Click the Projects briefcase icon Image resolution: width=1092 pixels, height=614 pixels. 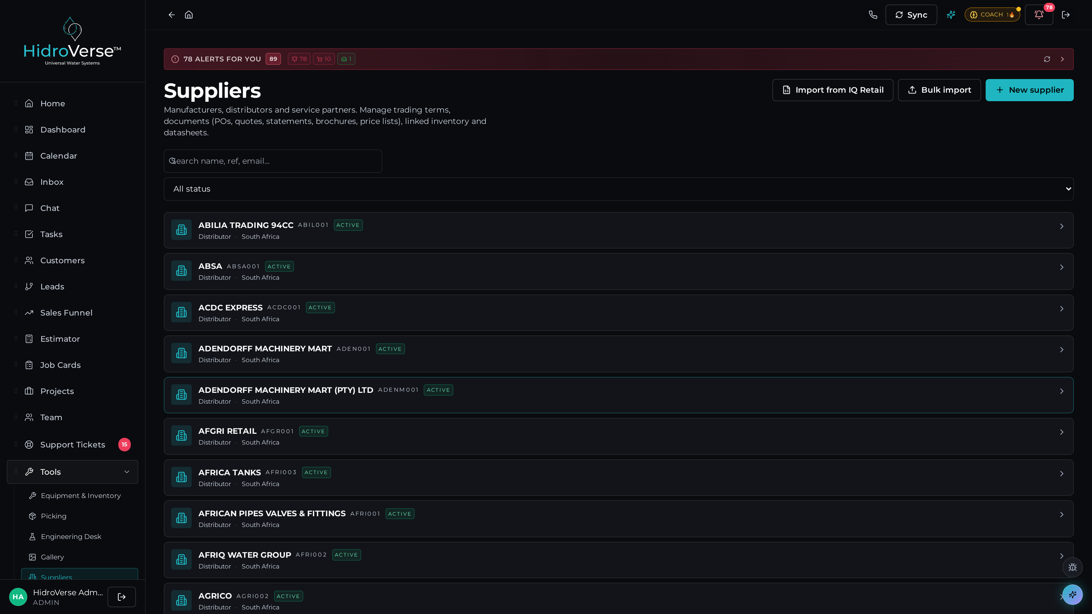point(29,391)
